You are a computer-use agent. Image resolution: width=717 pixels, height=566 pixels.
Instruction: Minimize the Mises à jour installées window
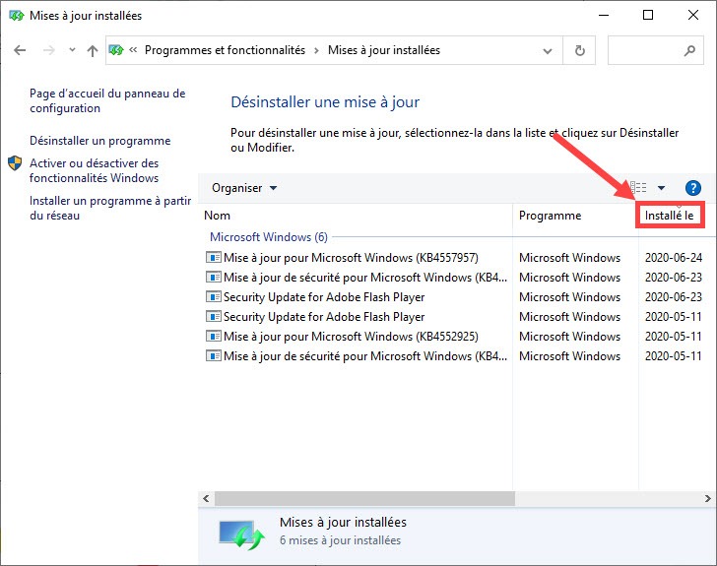click(604, 15)
